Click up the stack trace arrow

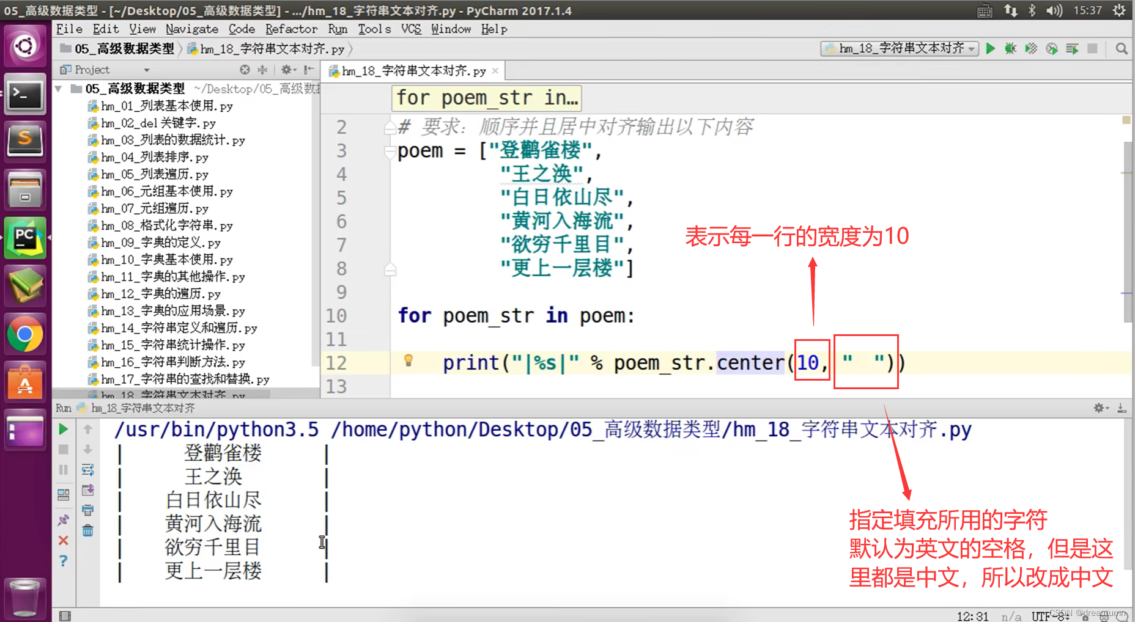(87, 430)
